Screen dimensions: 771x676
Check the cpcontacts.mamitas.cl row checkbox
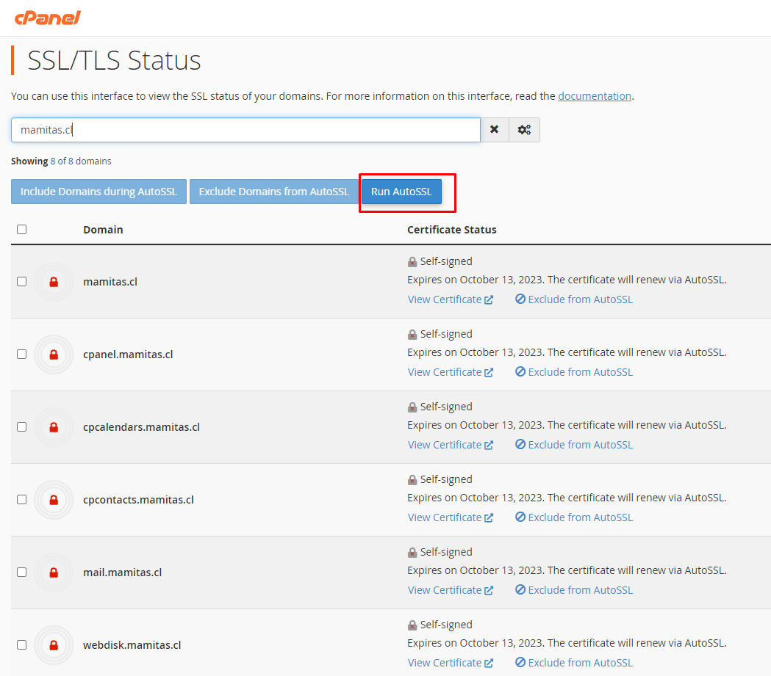point(21,499)
